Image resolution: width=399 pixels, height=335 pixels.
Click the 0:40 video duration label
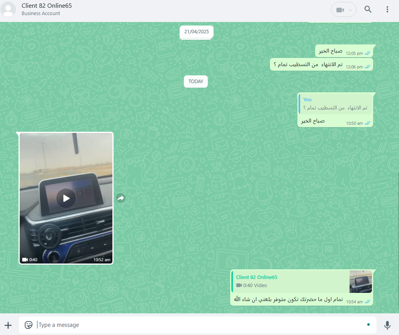coord(33,260)
